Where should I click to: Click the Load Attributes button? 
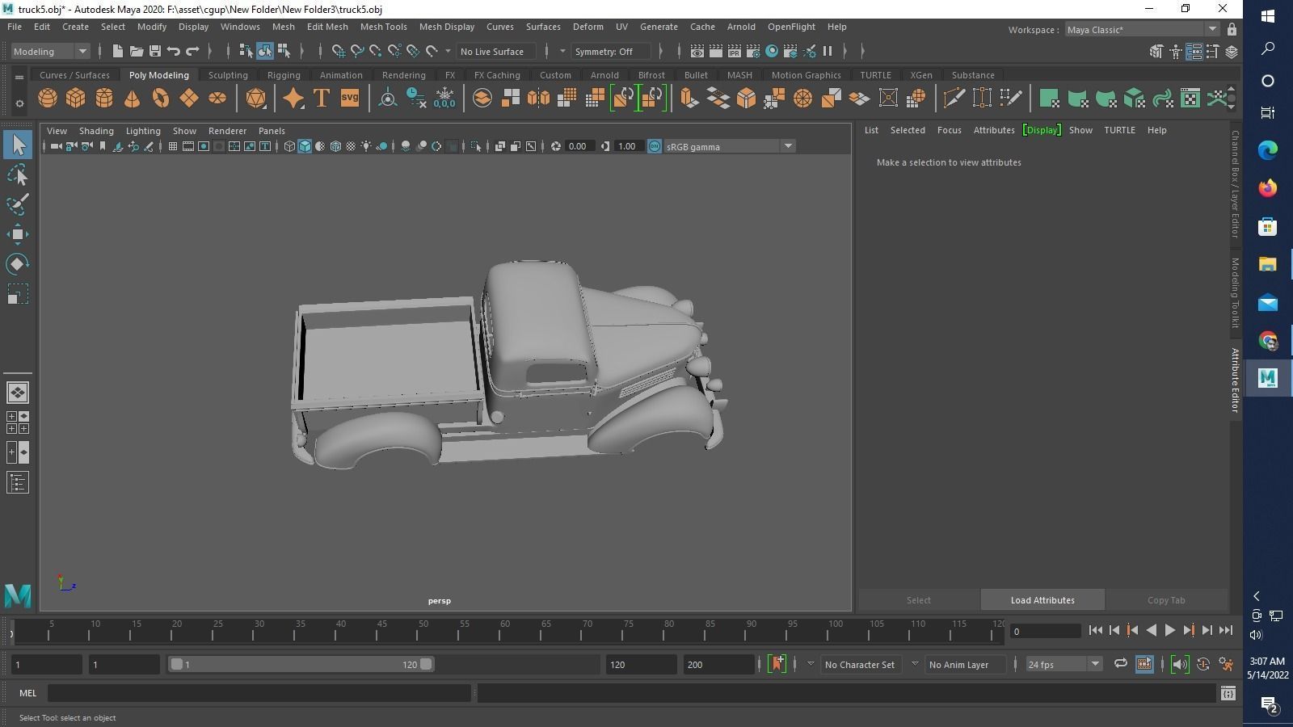click(1042, 600)
